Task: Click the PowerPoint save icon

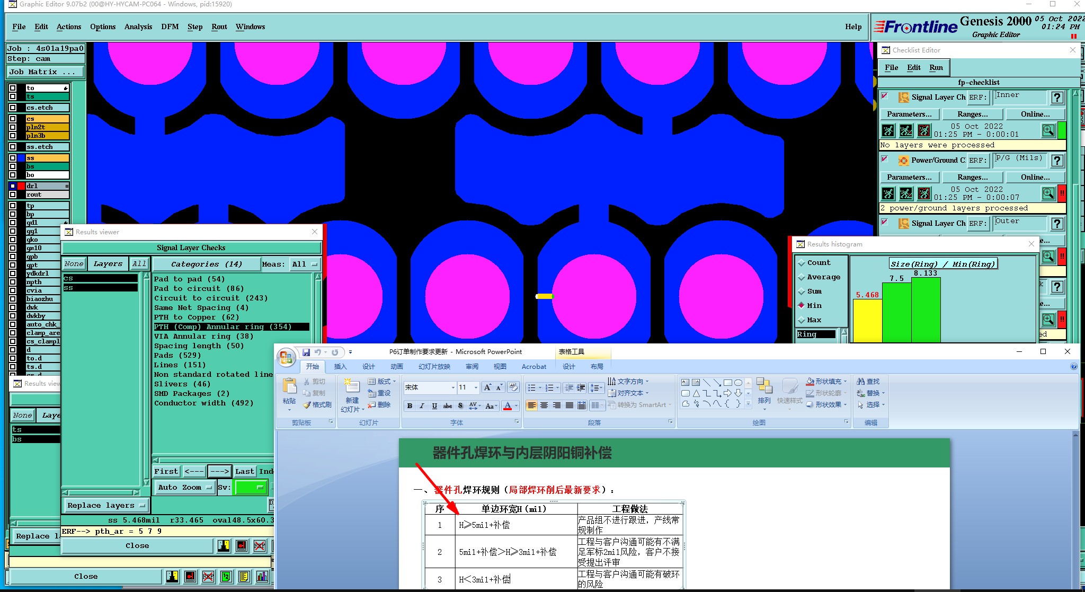Action: (306, 352)
